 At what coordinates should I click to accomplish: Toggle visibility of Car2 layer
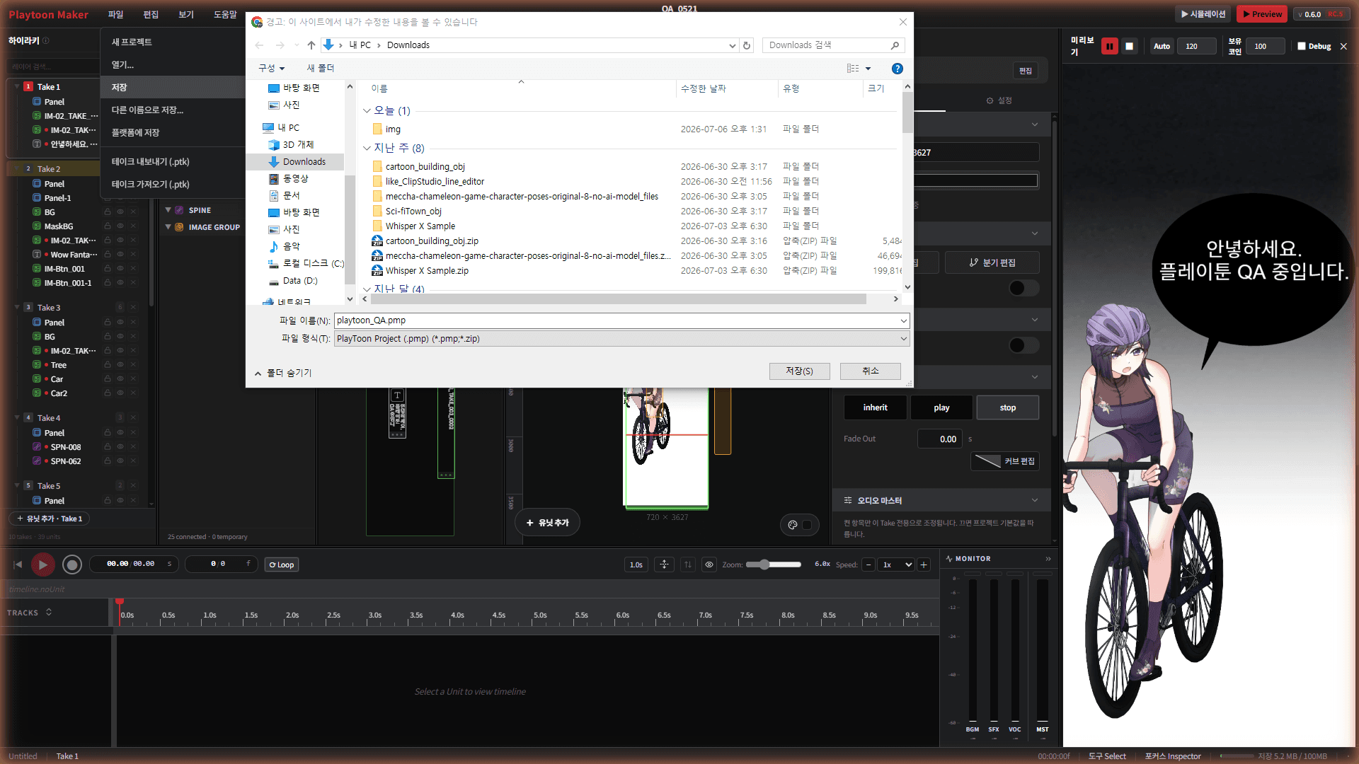[x=120, y=393]
